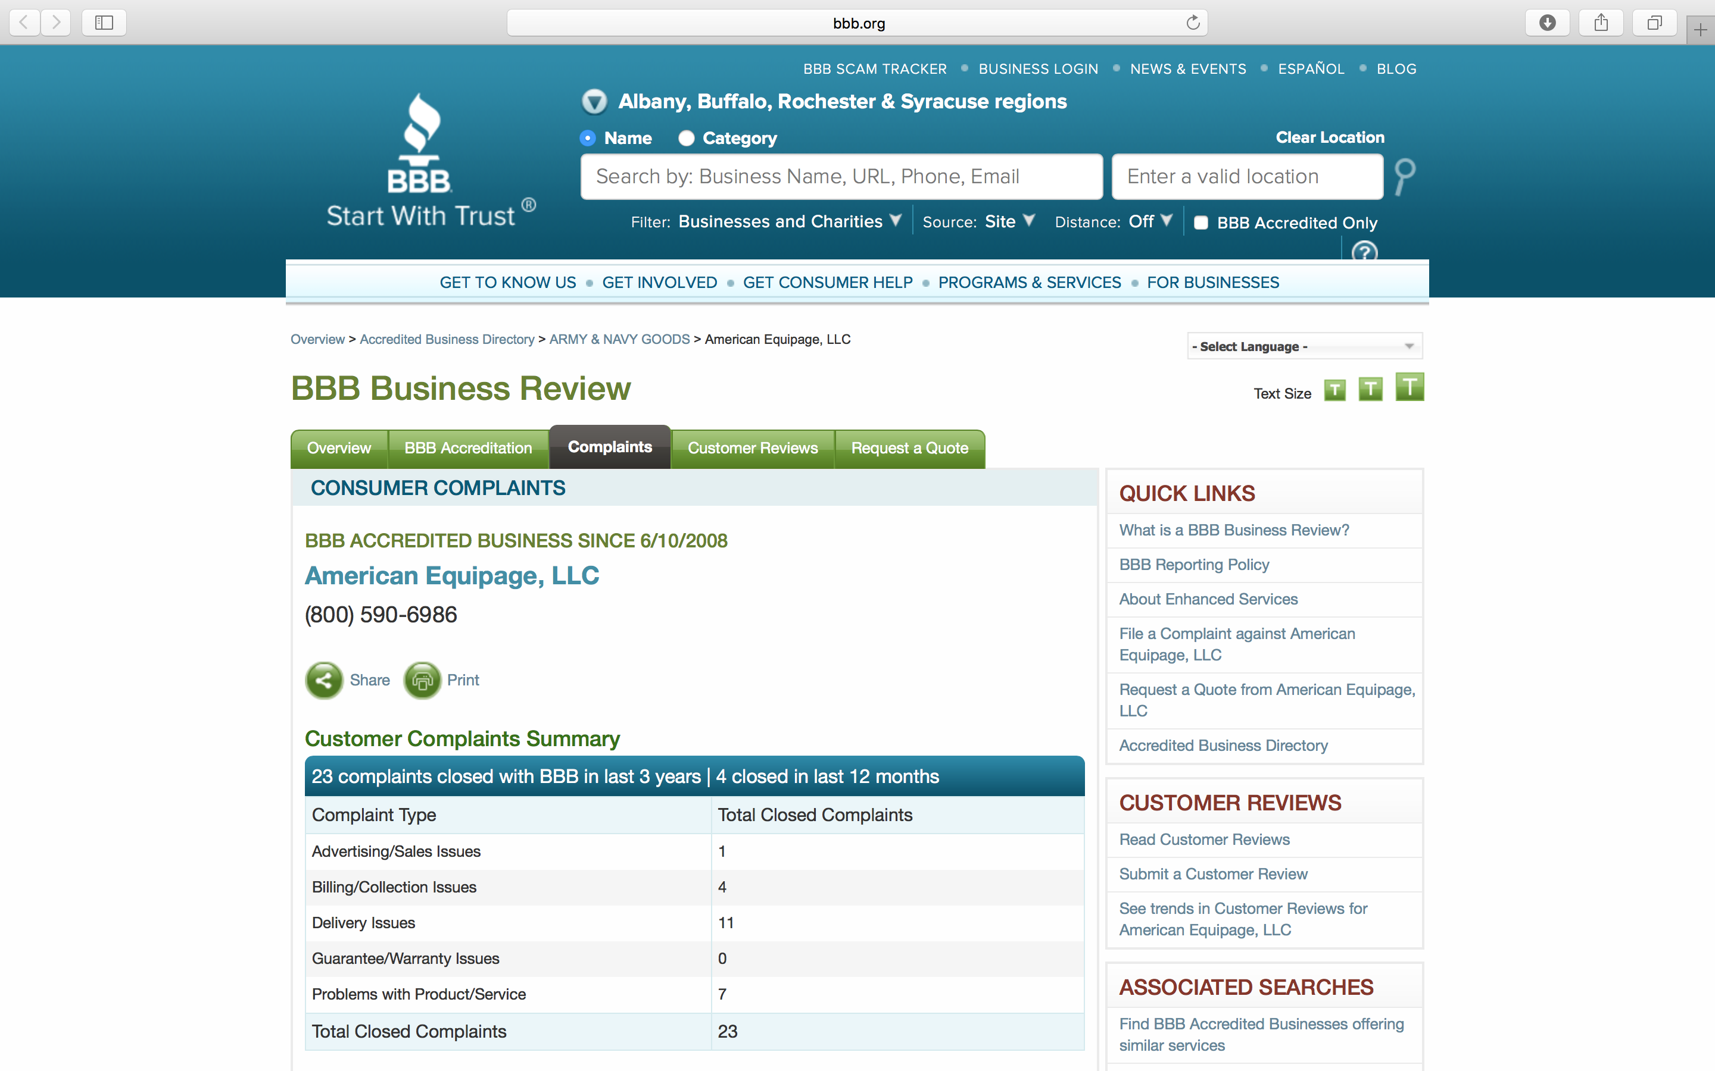Viewport: 1715px width, 1071px height.
Task: Click the business name search field
Action: point(841,176)
